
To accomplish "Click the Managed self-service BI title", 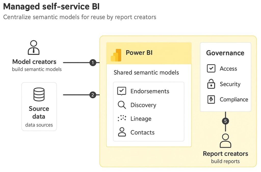I will pyautogui.click(x=51, y=7).
